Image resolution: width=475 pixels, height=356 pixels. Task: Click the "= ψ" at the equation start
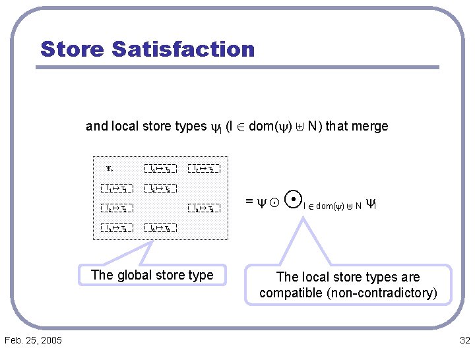256,202
